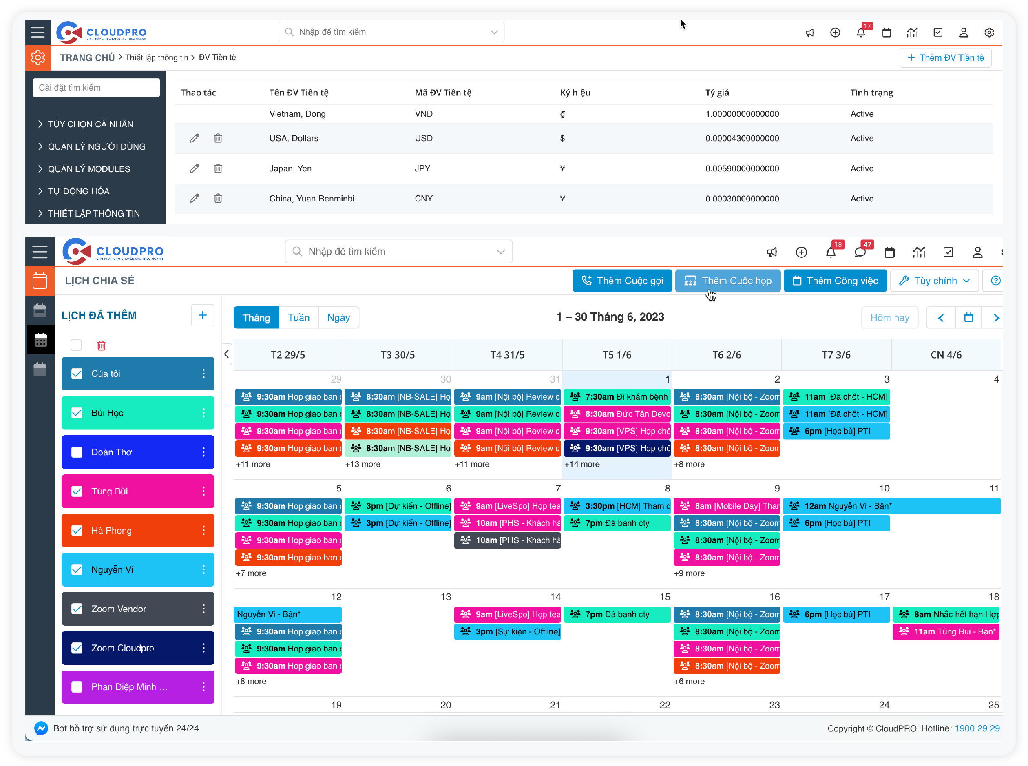The image size is (1028, 766).
Task: Switch to the Tuần calendar view
Action: pos(298,318)
